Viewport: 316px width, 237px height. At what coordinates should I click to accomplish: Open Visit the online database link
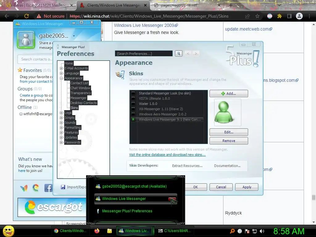click(167, 155)
